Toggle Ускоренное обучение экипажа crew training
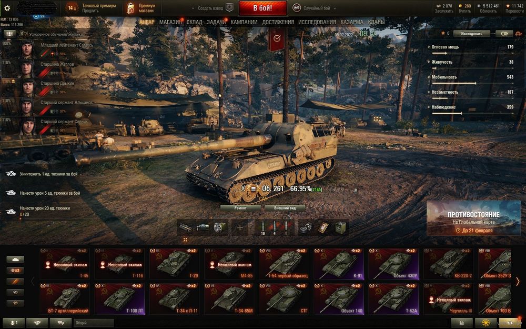Viewport: 526px width, 329px height. [52, 34]
